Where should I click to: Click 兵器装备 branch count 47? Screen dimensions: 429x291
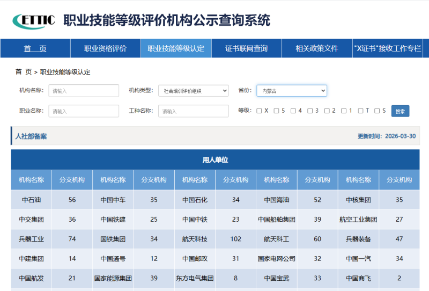pyautogui.click(x=399, y=239)
